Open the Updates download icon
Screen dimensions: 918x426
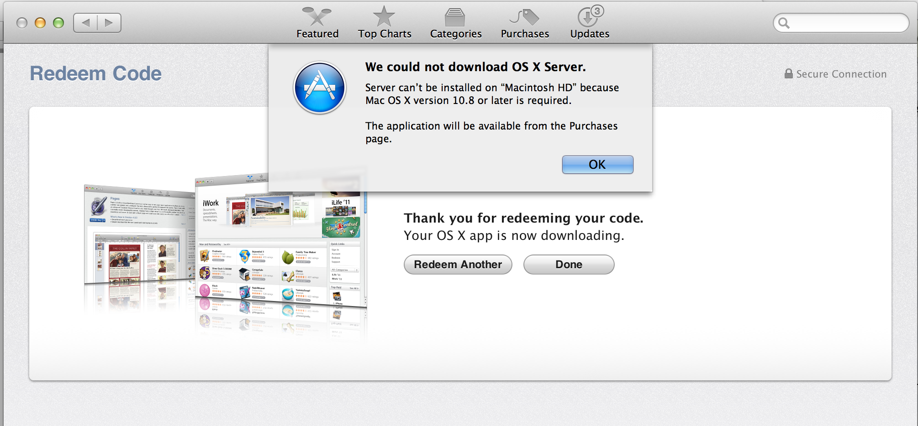tap(587, 17)
